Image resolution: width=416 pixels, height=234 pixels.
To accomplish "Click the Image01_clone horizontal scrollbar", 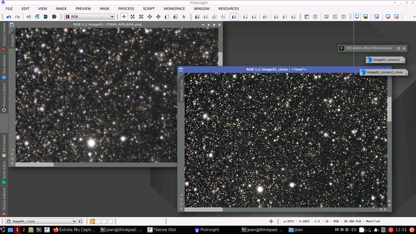I will pyautogui.click(x=204, y=209).
